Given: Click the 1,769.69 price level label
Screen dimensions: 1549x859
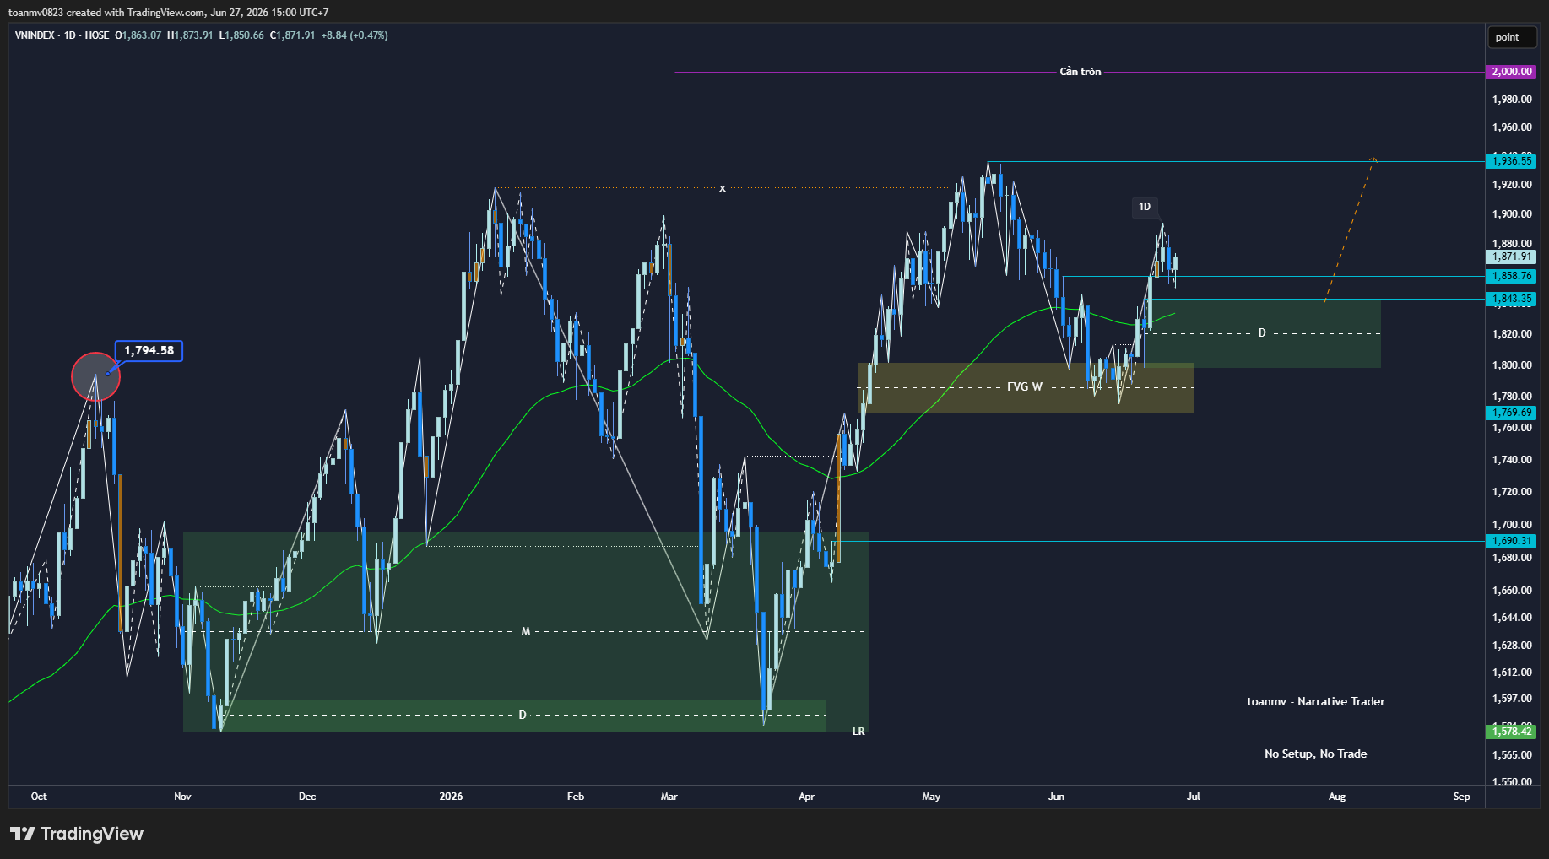Looking at the screenshot, I should point(1511,413).
